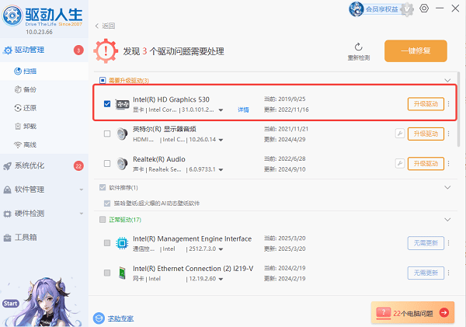This screenshot has height=327, width=466.
Task: Click the 重新检测 rescan refresh icon
Action: click(x=358, y=47)
